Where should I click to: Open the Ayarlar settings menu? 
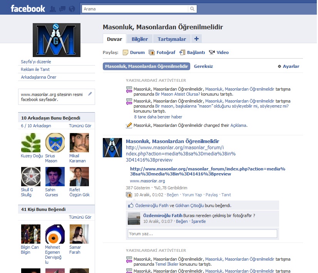pos(288,66)
